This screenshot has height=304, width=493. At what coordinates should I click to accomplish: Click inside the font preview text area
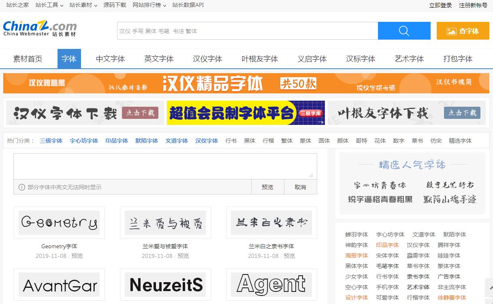[165, 166]
